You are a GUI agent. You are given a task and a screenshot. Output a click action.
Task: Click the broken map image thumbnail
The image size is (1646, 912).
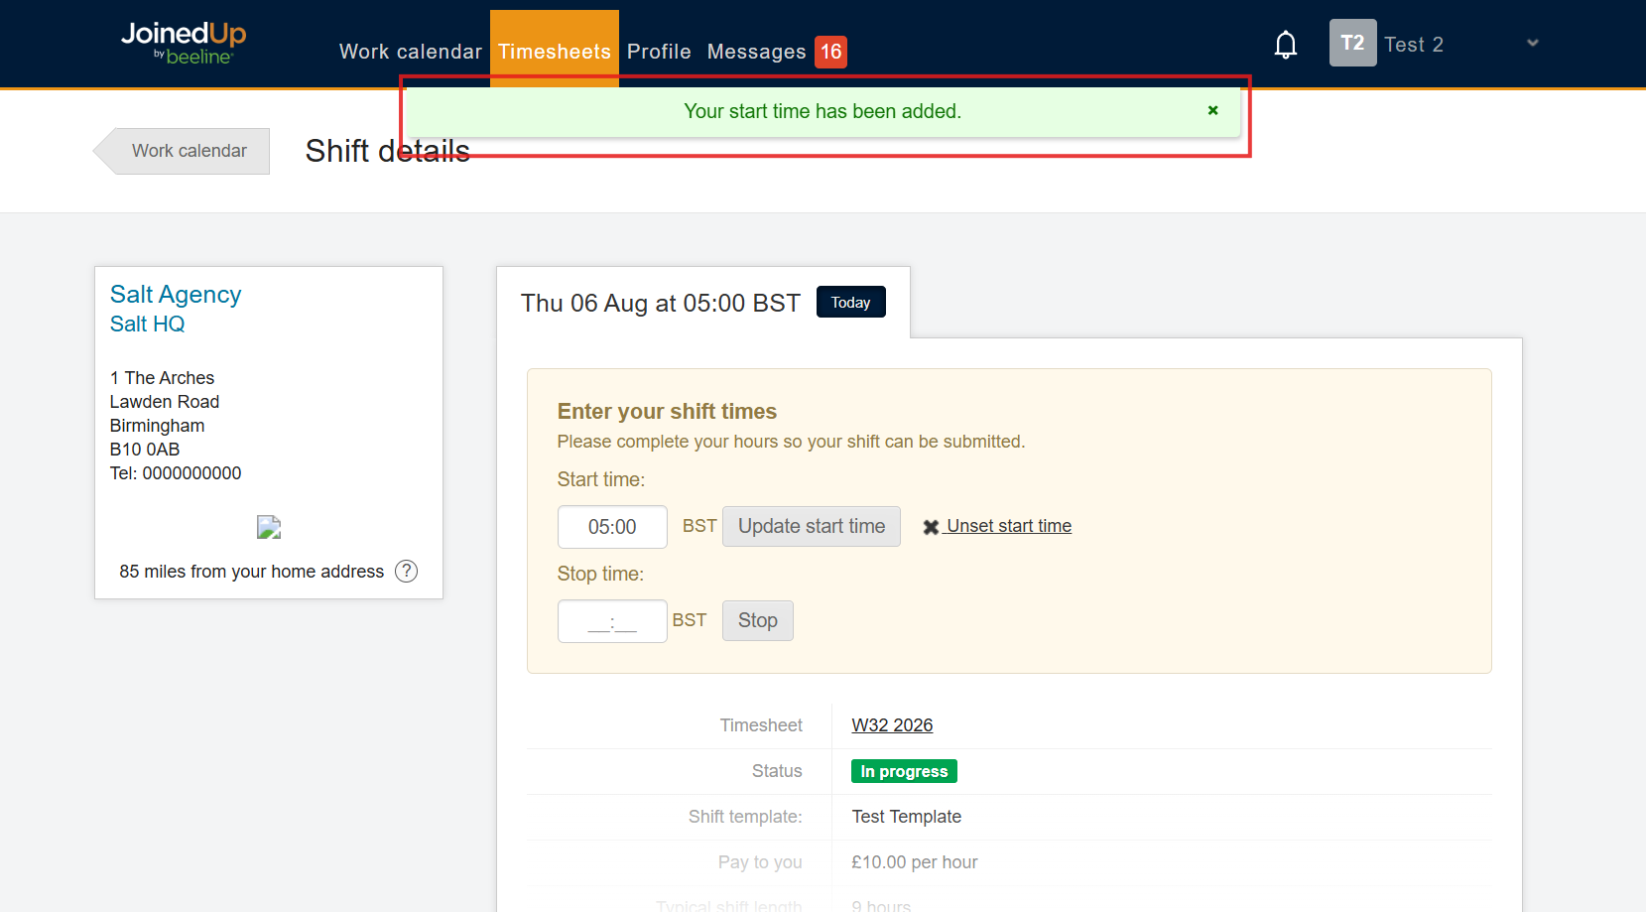269,527
